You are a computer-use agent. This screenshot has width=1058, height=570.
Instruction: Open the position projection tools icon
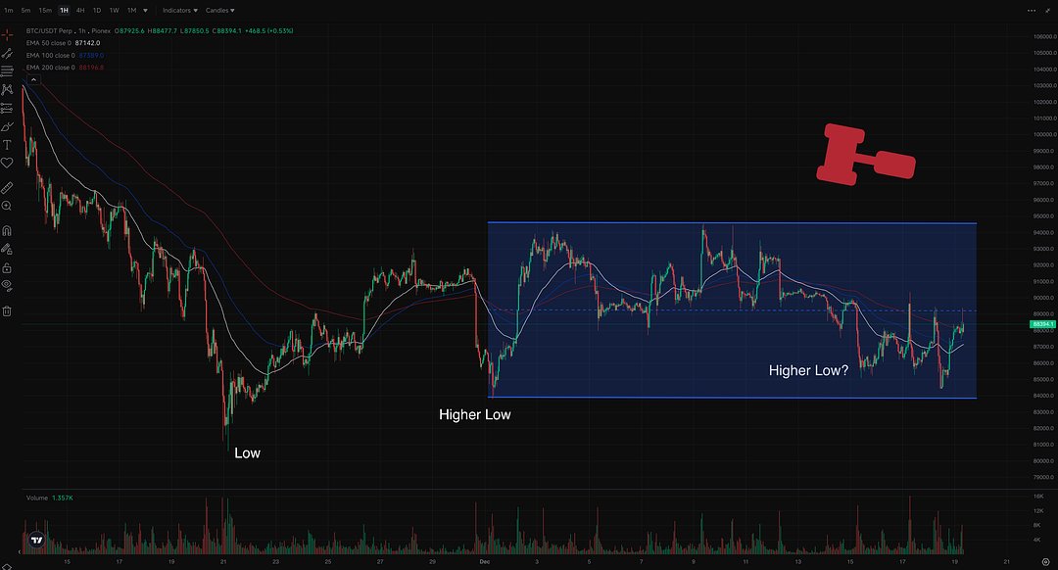coord(7,108)
